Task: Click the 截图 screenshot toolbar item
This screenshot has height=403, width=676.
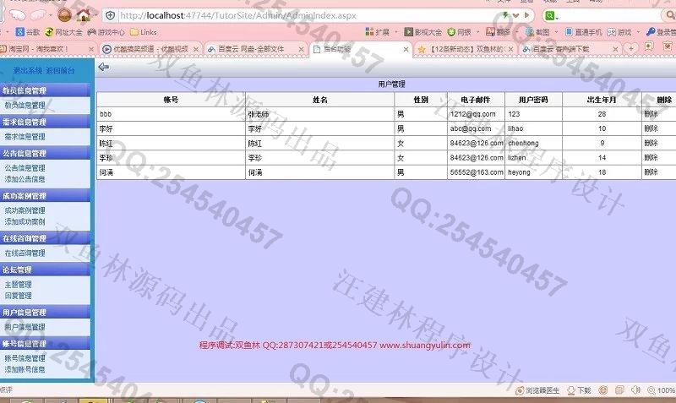Action: click(537, 32)
